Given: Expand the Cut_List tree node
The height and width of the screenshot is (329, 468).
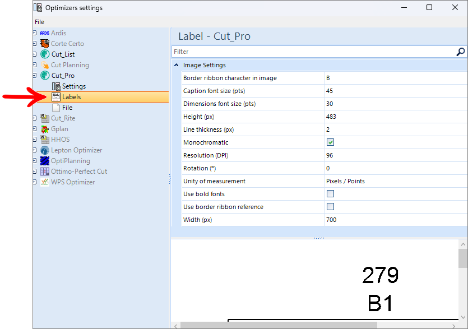Looking at the screenshot, I should point(35,54).
